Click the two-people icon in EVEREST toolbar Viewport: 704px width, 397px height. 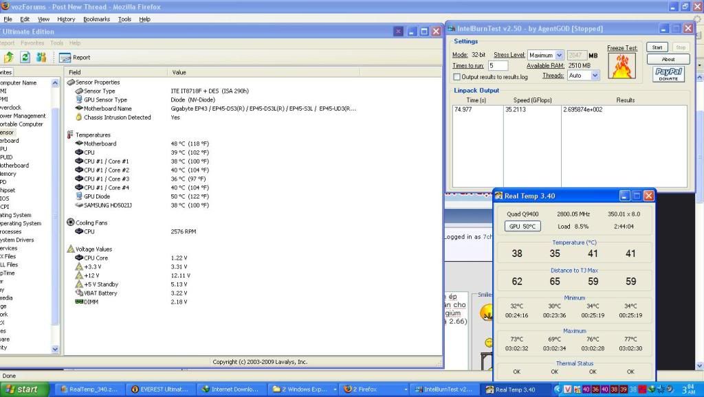tap(41, 58)
